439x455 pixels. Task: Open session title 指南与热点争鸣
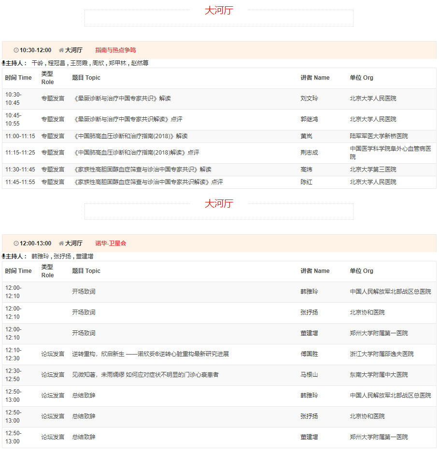(115, 50)
